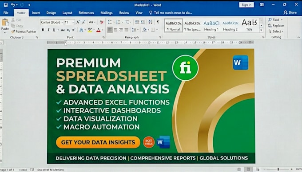Decrease the paragraph indent
This screenshot has width=302, height=172.
[137, 22]
